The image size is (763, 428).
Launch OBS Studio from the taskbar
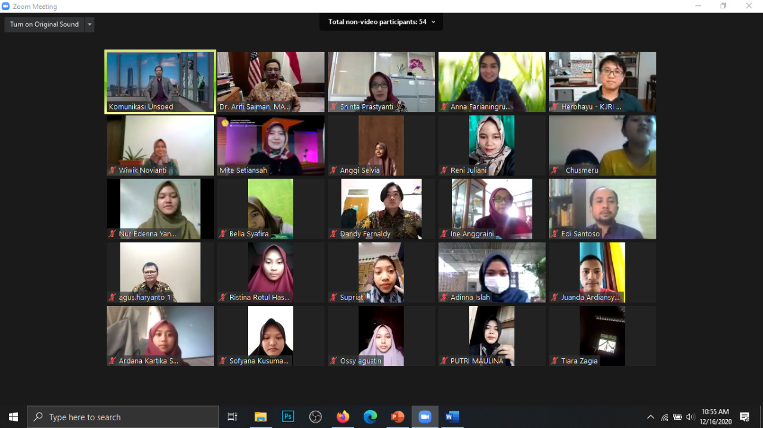[x=315, y=417]
